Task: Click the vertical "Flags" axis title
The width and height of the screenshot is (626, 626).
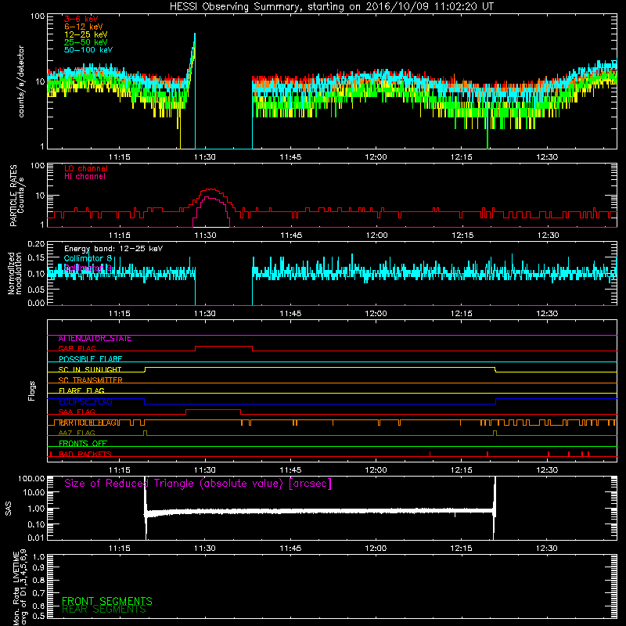Action: coord(32,390)
